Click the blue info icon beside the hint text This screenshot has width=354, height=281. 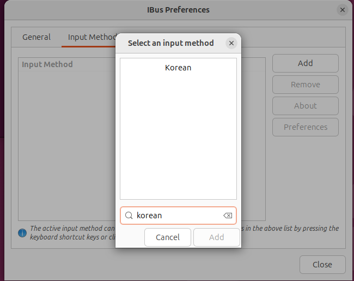[x=22, y=233]
